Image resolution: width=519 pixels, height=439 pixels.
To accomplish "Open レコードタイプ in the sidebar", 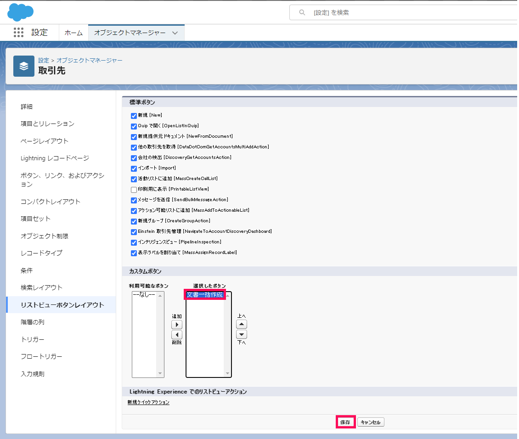I will (41, 253).
